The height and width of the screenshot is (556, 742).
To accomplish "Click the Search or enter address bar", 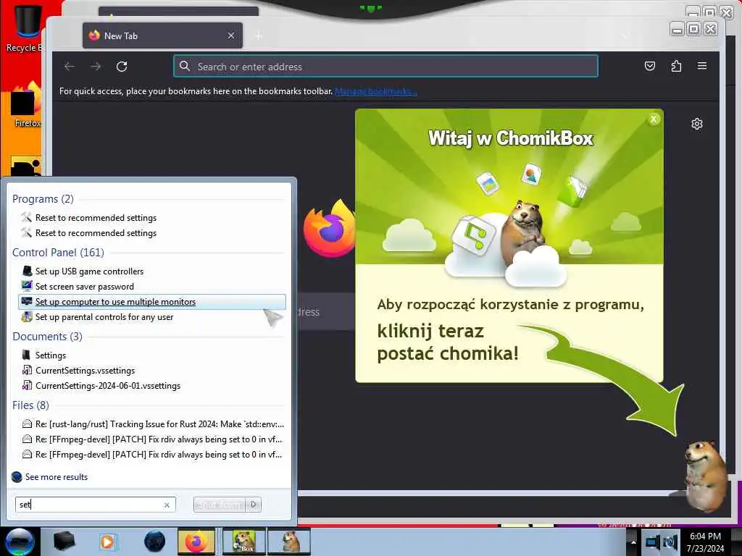I will point(385,67).
